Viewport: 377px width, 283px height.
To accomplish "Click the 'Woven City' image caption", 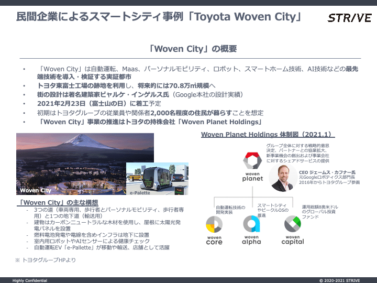I will pos(36,190).
